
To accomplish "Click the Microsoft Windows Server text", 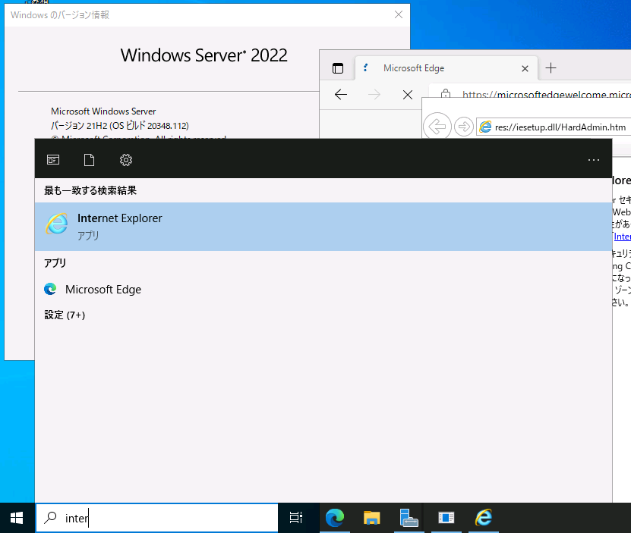I will [103, 111].
